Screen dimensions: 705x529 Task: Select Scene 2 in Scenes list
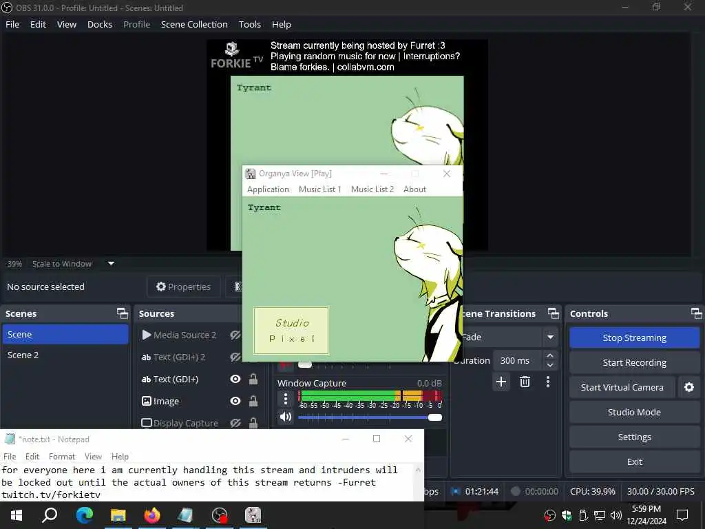point(65,355)
